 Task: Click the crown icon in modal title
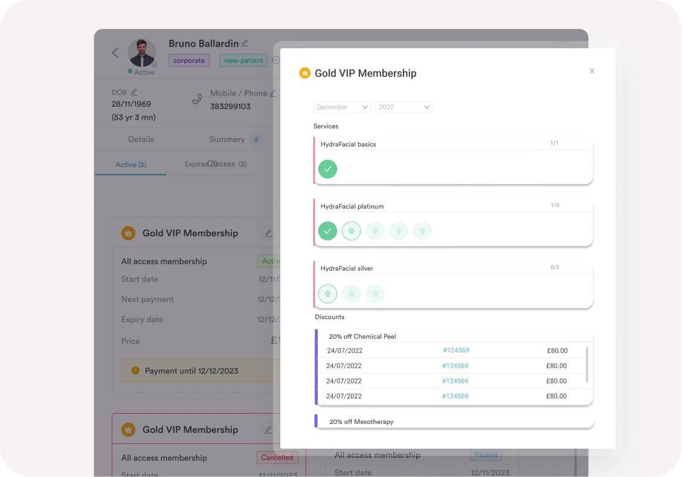click(x=305, y=73)
